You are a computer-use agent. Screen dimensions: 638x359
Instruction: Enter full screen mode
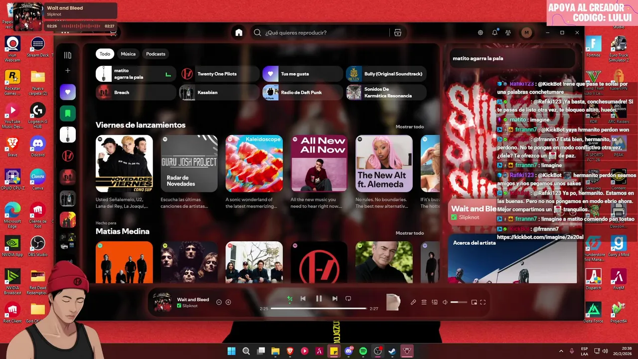483,302
